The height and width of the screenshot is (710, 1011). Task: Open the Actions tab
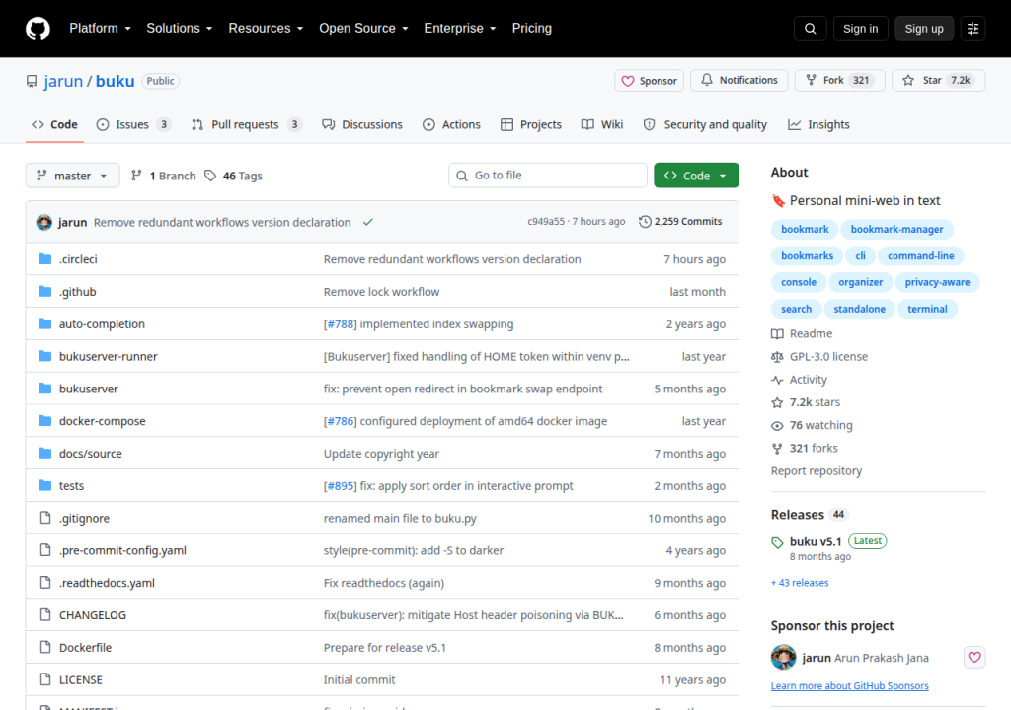click(451, 124)
